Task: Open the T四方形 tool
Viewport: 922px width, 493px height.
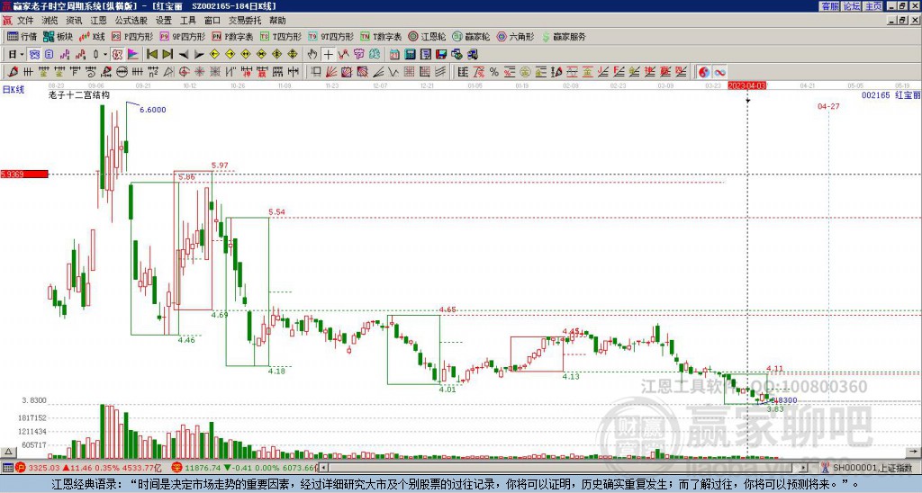Action: click(x=281, y=36)
